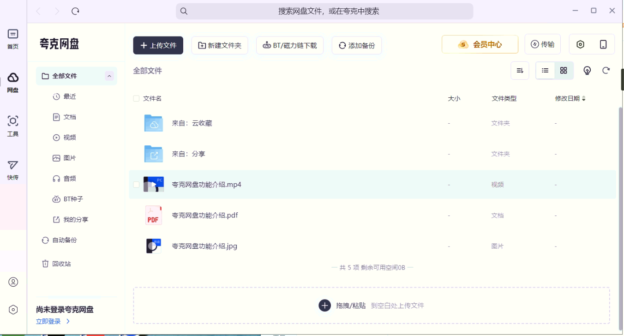Check the box for 夸克网盘功能介绍.mp4
Viewport: 624px width, 336px height.
[x=136, y=185]
